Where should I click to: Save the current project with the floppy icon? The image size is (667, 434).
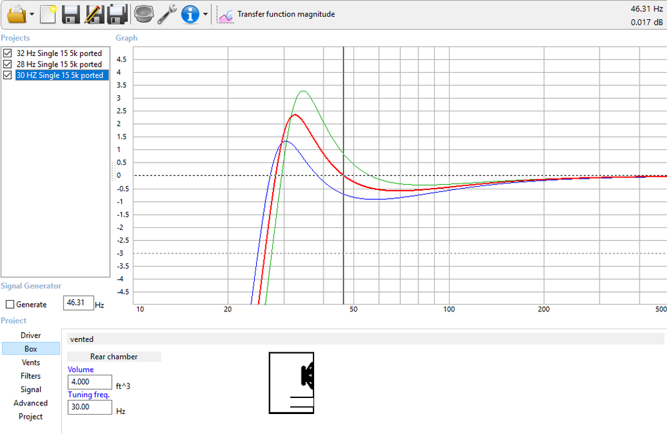[71, 14]
